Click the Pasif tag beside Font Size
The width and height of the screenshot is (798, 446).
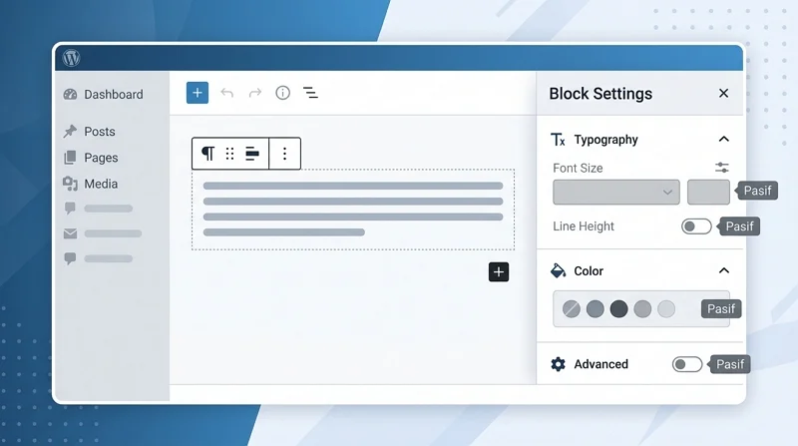pos(757,191)
